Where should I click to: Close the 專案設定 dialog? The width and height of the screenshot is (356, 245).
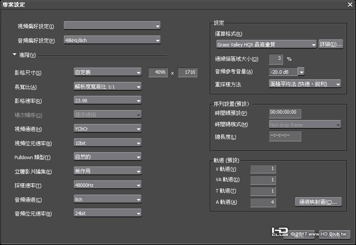click(x=350, y=4)
